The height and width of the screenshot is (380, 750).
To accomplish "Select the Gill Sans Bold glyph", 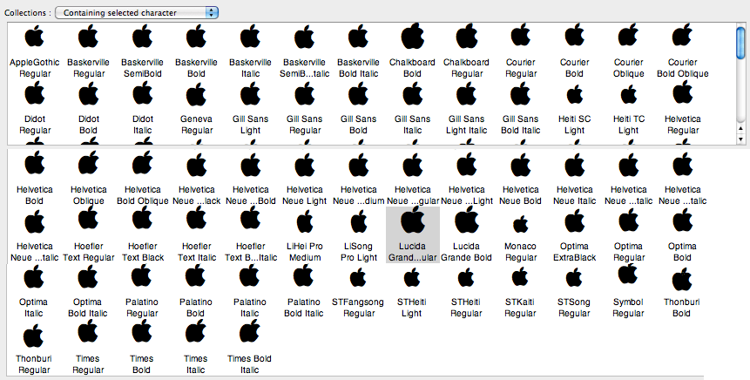I will coord(358,94).
